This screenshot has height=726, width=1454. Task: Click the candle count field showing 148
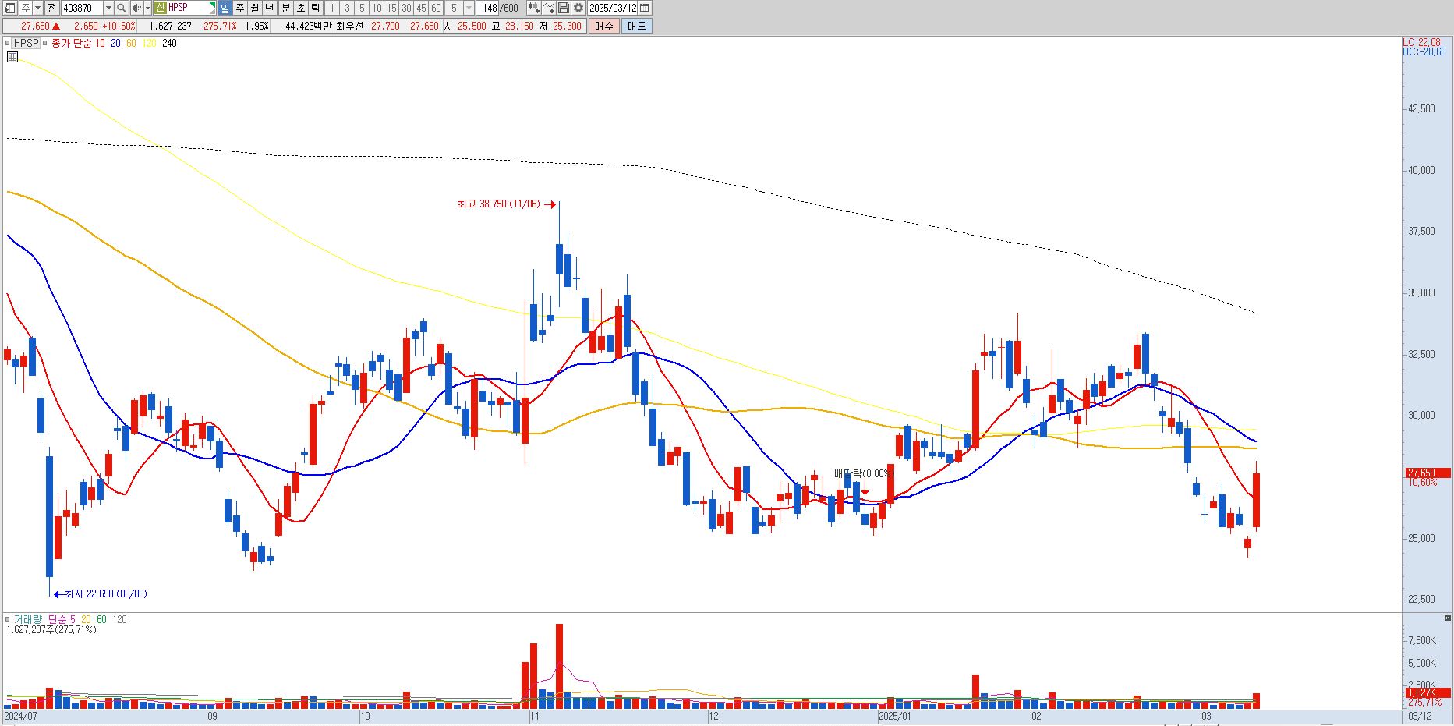489,8
